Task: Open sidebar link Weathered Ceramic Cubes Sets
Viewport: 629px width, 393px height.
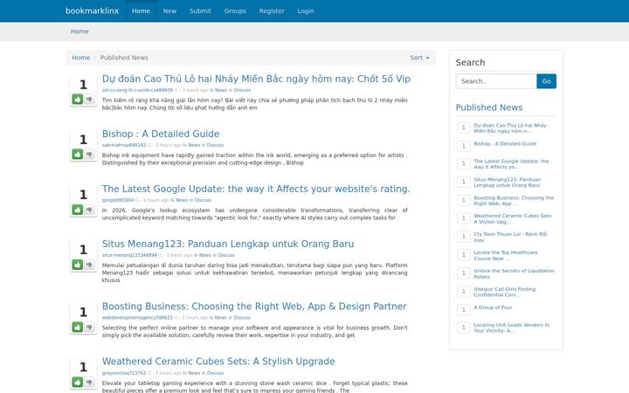Action: [513, 218]
